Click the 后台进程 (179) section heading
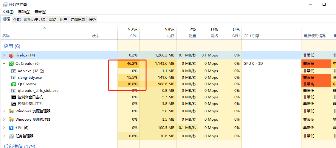 (19, 146)
